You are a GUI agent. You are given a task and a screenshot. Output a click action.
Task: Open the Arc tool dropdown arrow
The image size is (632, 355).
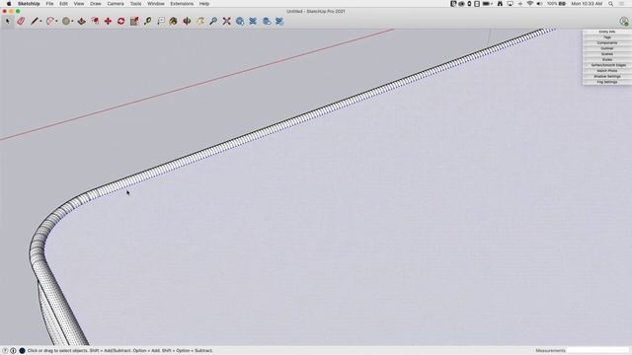tap(56, 22)
